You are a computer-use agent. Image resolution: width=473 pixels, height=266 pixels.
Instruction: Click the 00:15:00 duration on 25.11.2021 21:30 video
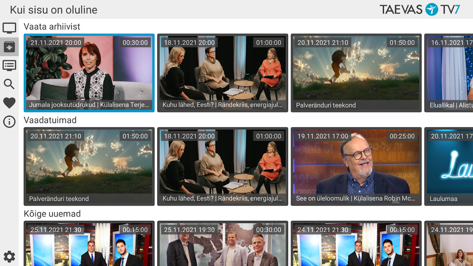(x=135, y=230)
